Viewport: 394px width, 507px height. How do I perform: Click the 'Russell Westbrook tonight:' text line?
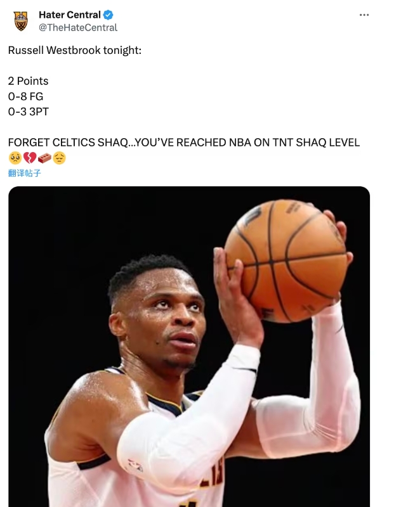pos(75,51)
